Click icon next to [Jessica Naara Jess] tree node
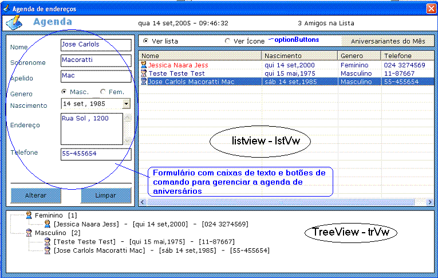 [x=48, y=224]
